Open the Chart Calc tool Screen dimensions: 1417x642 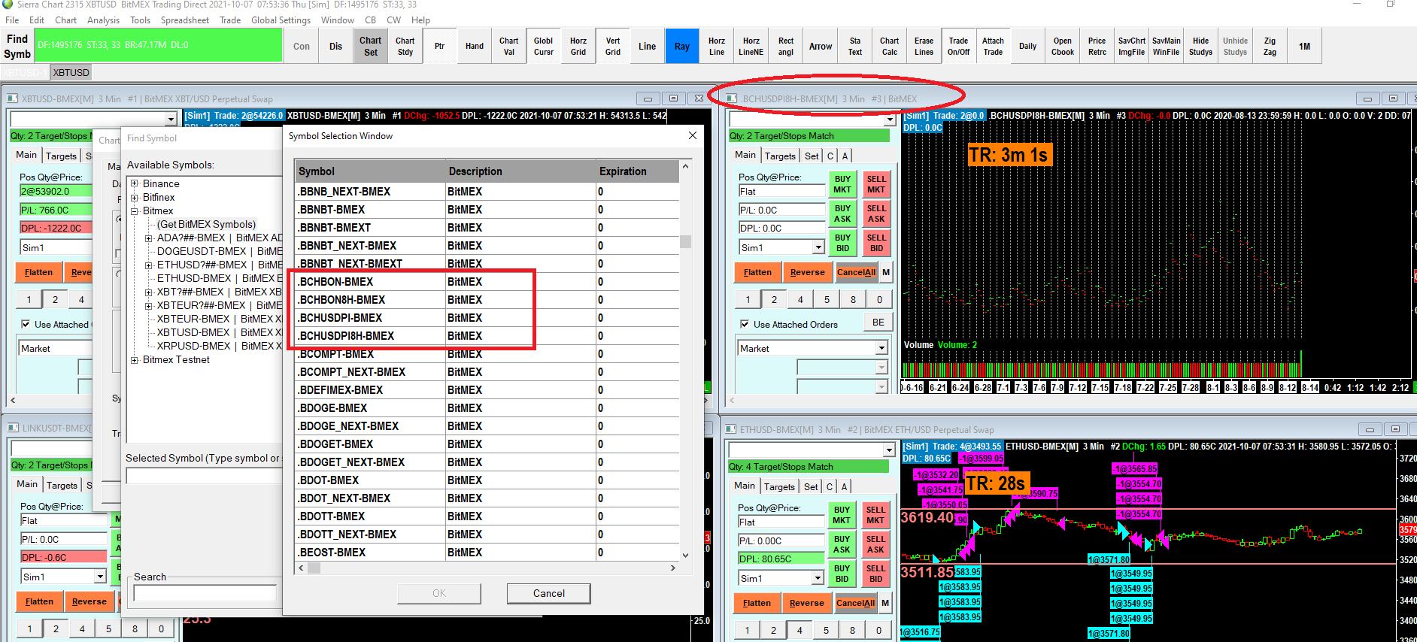tap(889, 47)
